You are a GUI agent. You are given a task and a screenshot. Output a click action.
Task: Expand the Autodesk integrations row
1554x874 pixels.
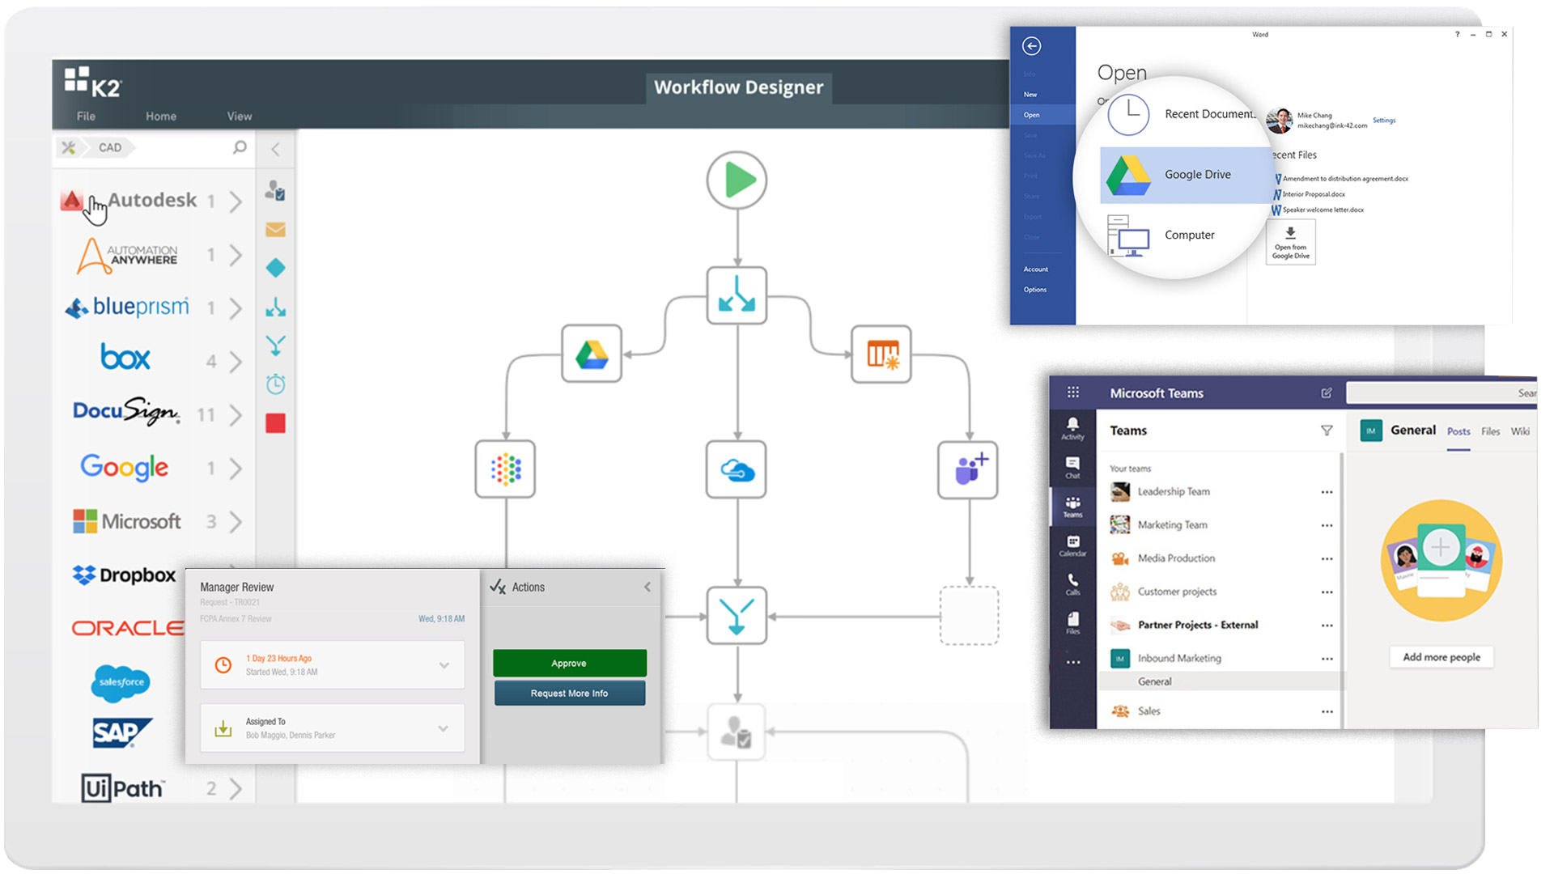coord(236,201)
